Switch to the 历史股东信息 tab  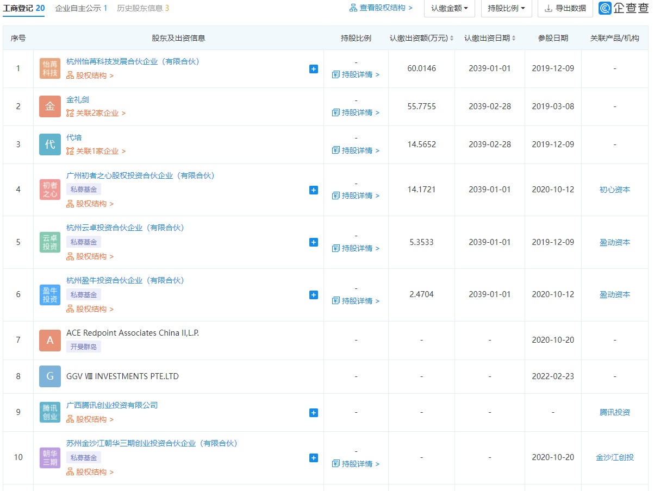(x=143, y=8)
